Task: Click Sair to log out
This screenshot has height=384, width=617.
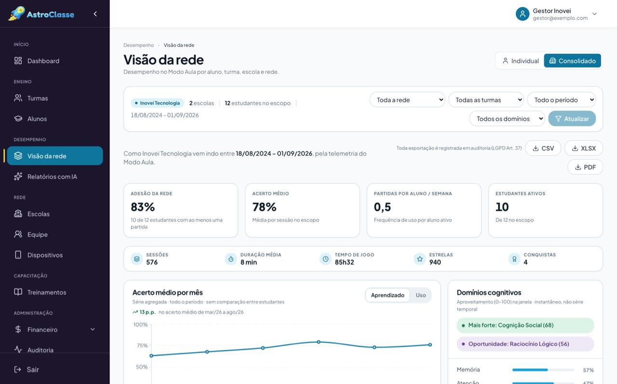Action: click(x=55, y=370)
